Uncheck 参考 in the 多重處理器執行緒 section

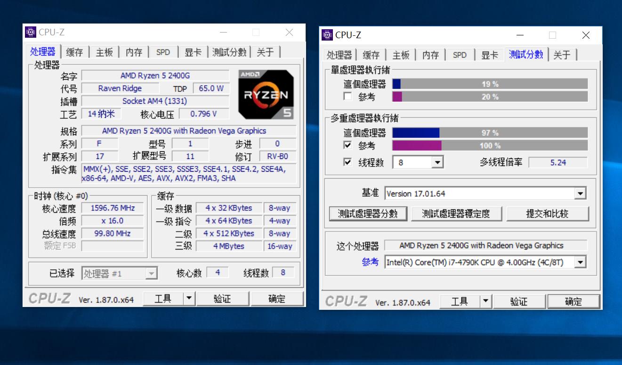(x=348, y=145)
